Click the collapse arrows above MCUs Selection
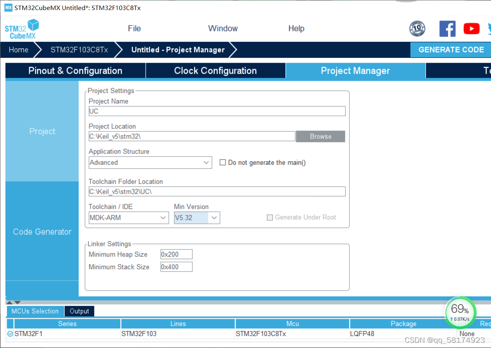The height and width of the screenshot is (348, 491). 14,302
